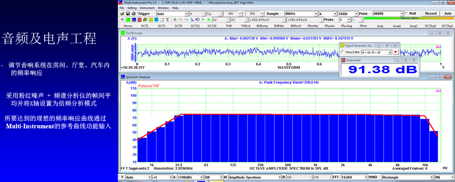Click the Signal Generator window title icon
The width and height of the screenshot is (455, 182).
coord(342,45)
